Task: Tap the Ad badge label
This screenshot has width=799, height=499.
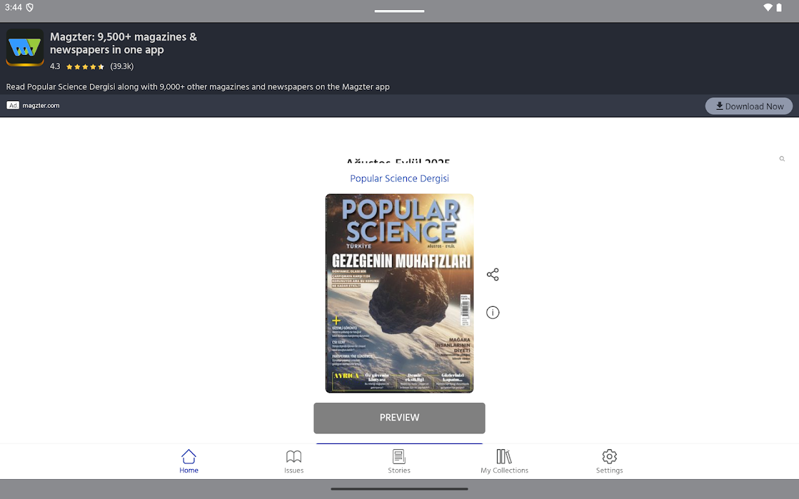Action: click(13, 105)
